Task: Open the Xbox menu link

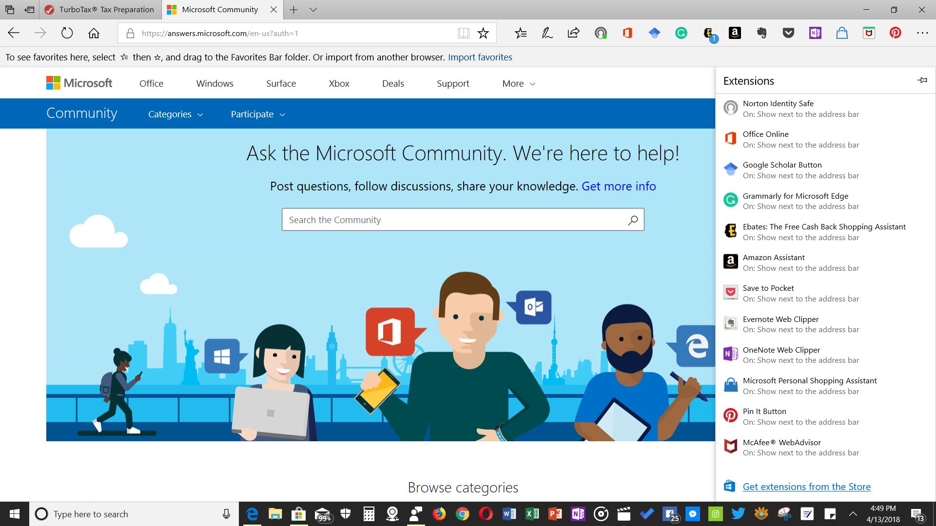Action: pyautogui.click(x=339, y=84)
